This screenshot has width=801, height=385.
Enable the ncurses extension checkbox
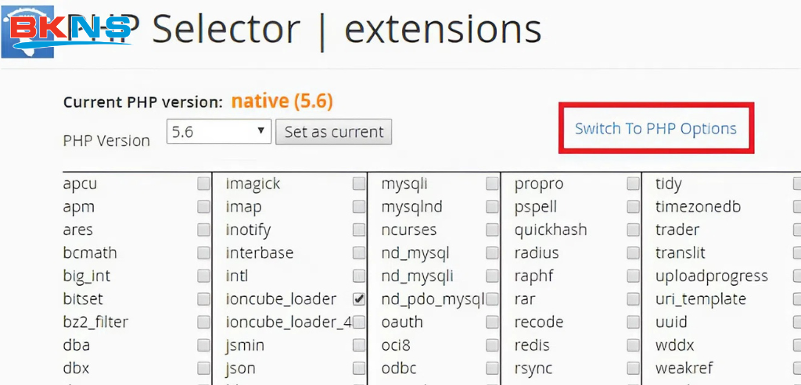pos(493,230)
